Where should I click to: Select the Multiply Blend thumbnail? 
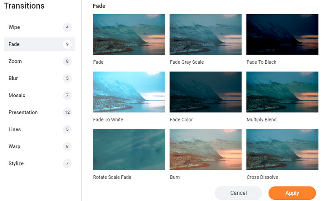[282, 92]
